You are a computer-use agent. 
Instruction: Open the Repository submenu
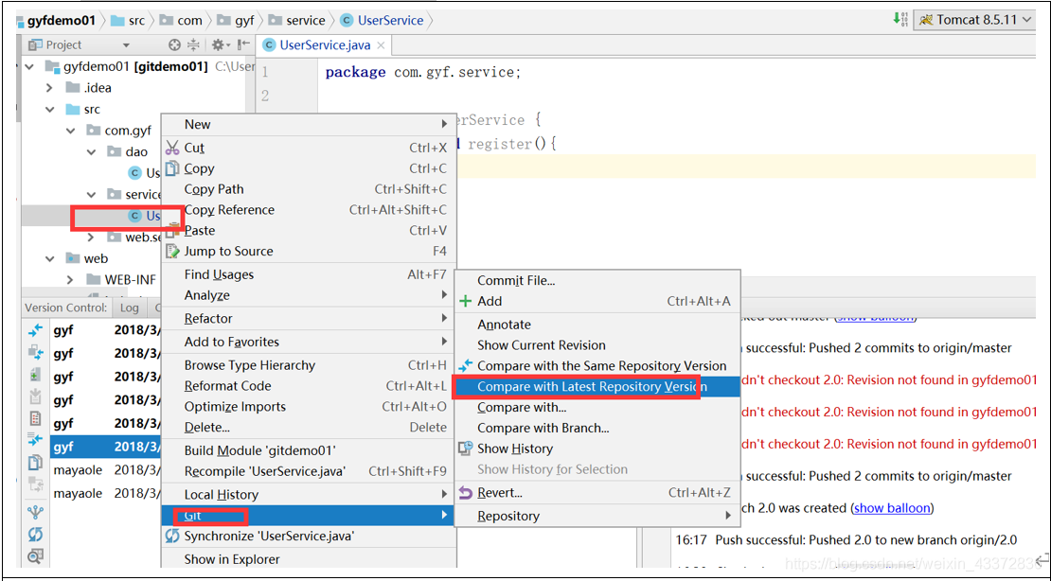point(597,516)
